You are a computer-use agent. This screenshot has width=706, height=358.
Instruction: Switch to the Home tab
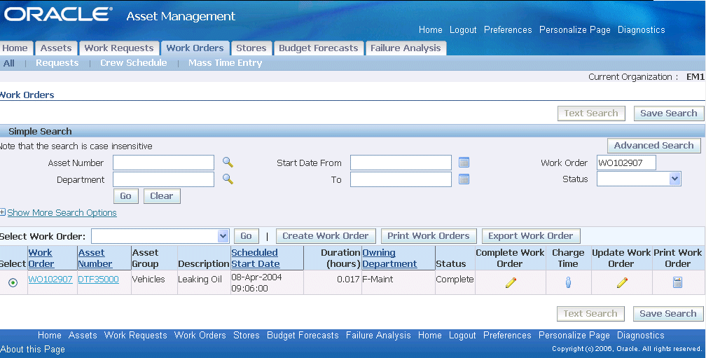[x=15, y=48]
